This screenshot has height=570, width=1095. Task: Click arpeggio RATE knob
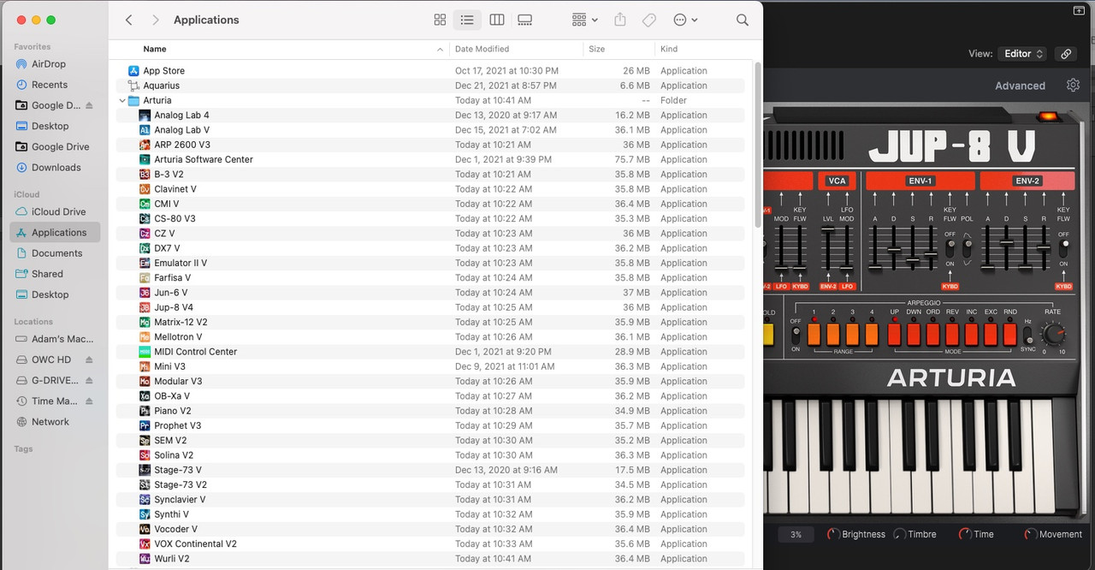(1054, 334)
